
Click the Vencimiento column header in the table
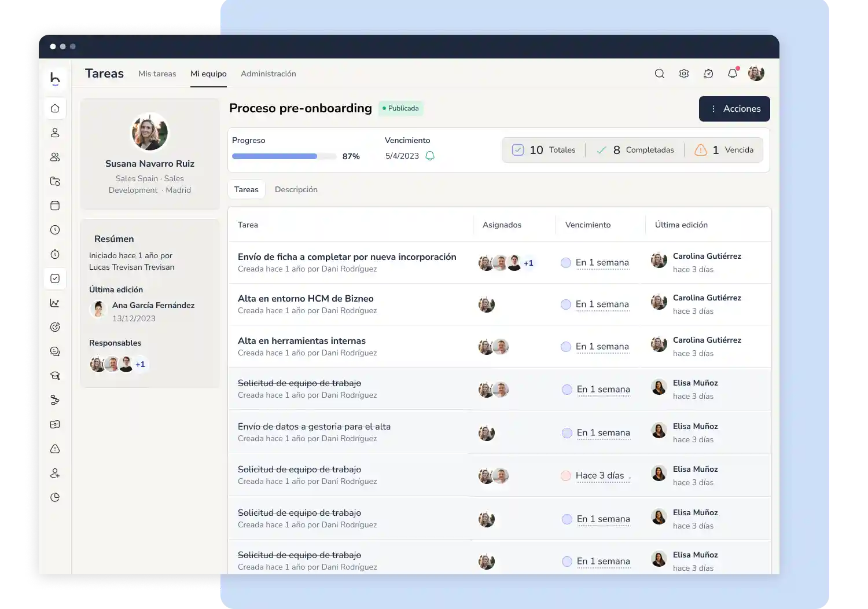[x=588, y=225]
